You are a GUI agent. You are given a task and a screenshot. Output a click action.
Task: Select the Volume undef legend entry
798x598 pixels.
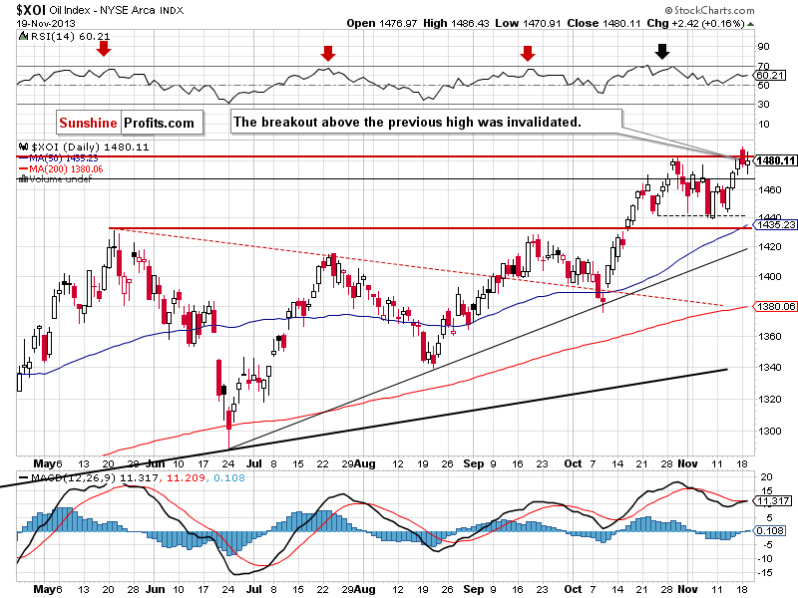pos(60,179)
